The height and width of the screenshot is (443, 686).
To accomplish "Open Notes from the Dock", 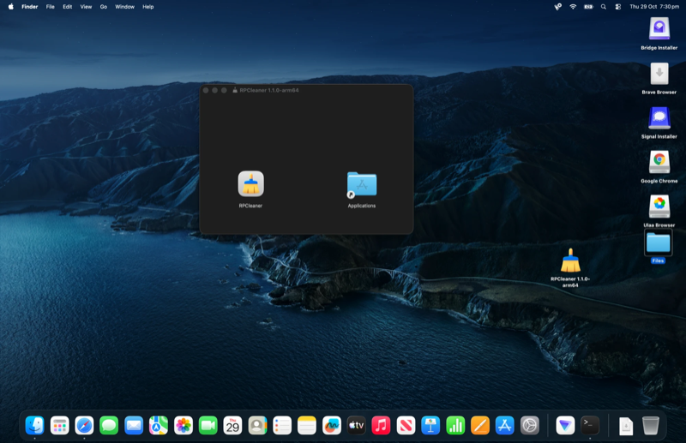I will pyautogui.click(x=307, y=425).
